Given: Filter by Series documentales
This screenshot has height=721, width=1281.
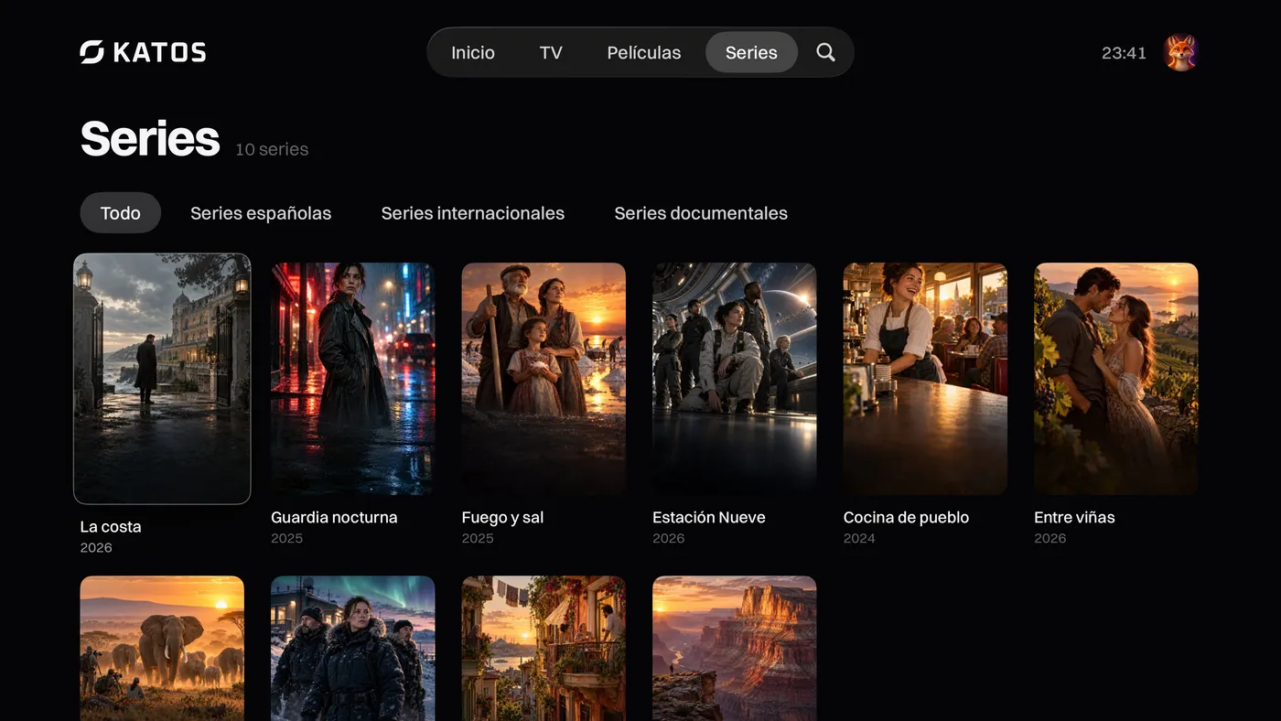Looking at the screenshot, I should pyautogui.click(x=701, y=213).
